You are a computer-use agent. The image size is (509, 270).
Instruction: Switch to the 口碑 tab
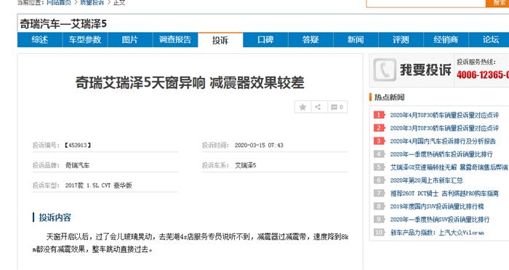pyautogui.click(x=265, y=39)
